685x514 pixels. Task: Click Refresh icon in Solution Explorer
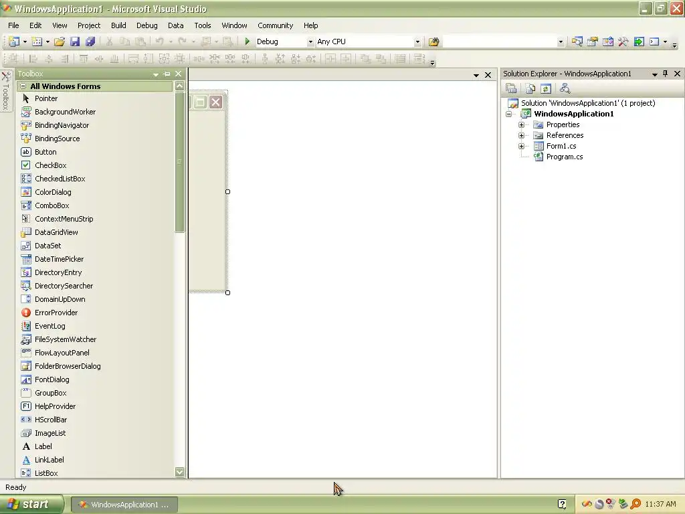[546, 89]
